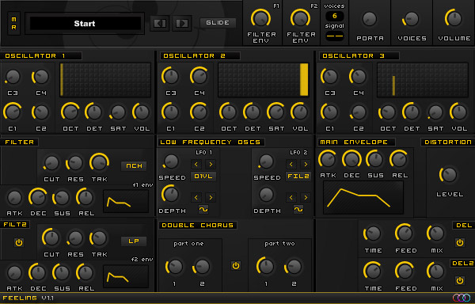Image resolution: width=475 pixels, height=304 pixels.
Task: Click the O1VL LFO 1 target label
Action: coord(203,177)
